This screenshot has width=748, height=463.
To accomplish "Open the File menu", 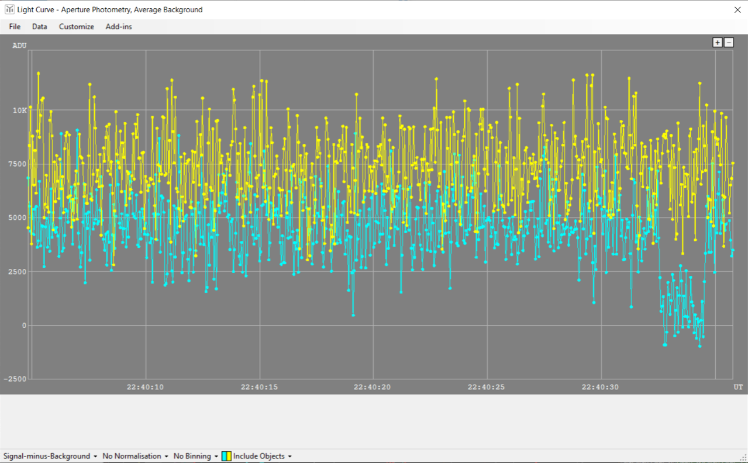I will tap(15, 27).
